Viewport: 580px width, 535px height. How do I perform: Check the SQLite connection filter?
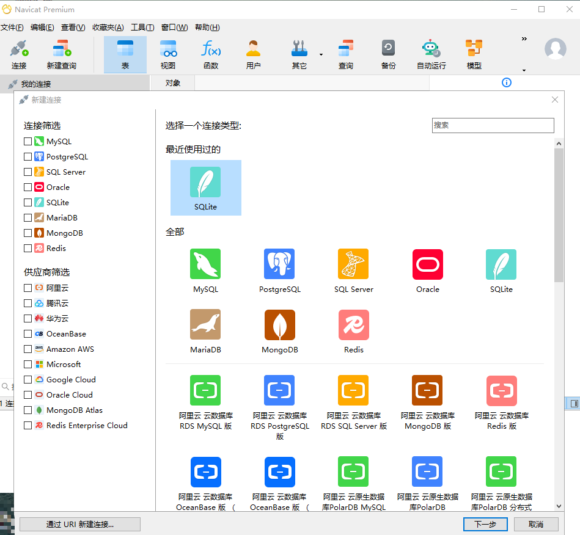pyautogui.click(x=28, y=202)
